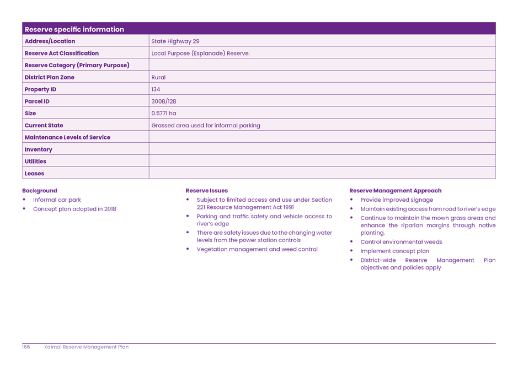Click the Property ID value '134'
The height and width of the screenshot is (366, 518).
(x=156, y=89)
